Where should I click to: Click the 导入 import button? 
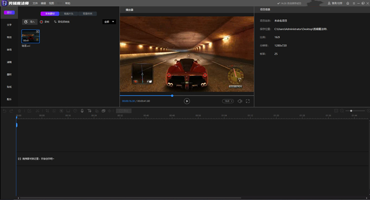coord(30,22)
